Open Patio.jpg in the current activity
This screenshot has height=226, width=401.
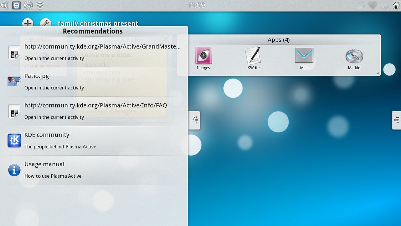pos(94,82)
